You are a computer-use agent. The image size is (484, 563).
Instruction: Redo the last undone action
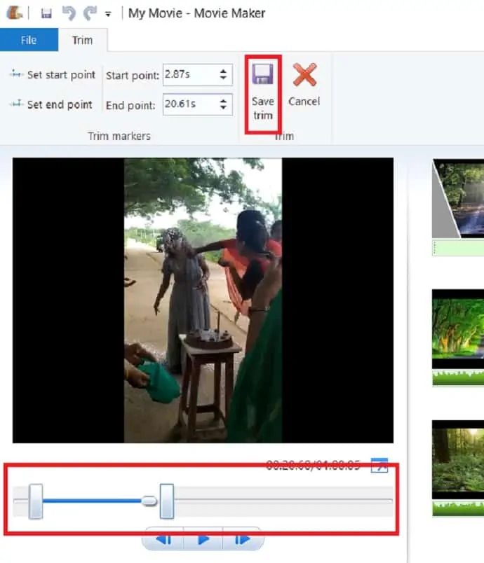90,13
